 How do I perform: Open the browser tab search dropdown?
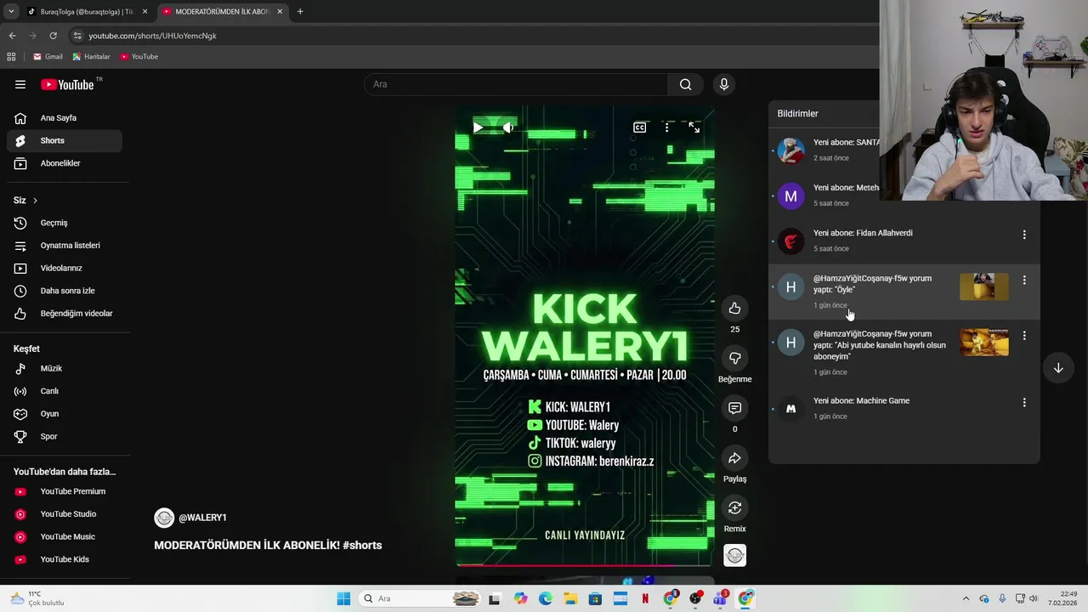tap(10, 12)
